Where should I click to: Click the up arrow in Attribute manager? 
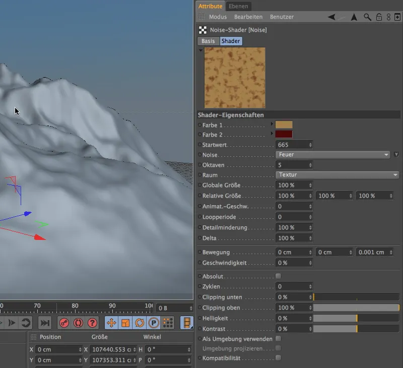click(x=354, y=17)
